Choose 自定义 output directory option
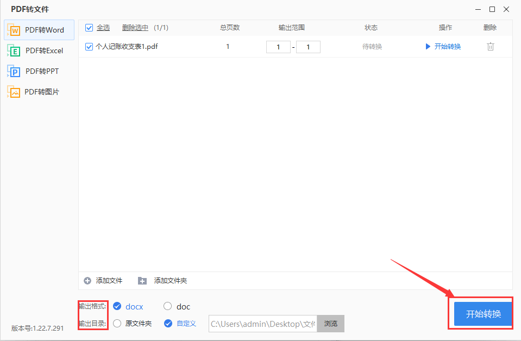 pos(168,324)
